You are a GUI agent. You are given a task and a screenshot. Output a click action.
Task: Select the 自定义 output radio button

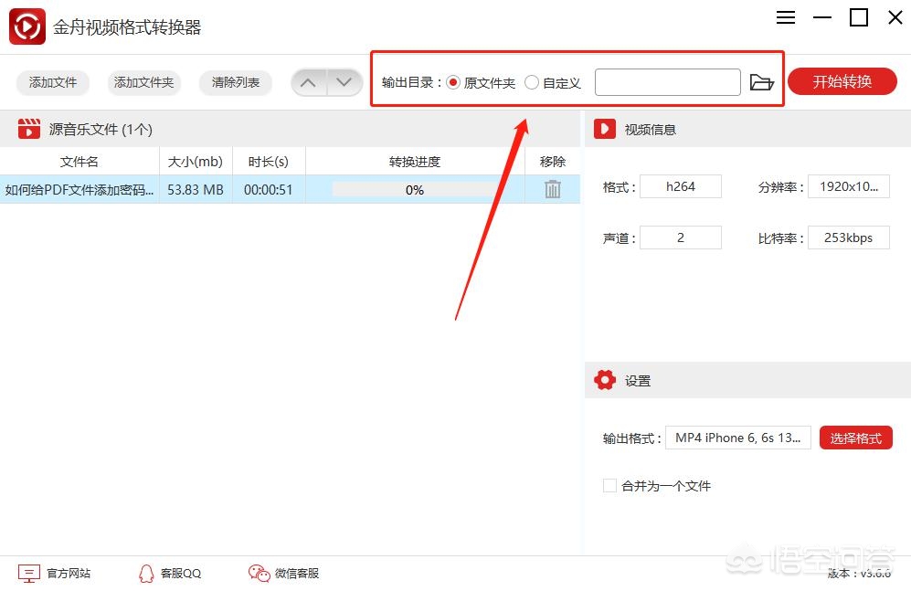pos(532,82)
